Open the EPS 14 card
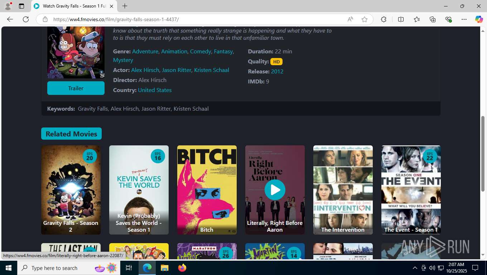The image size is (487, 275). (x=275, y=251)
